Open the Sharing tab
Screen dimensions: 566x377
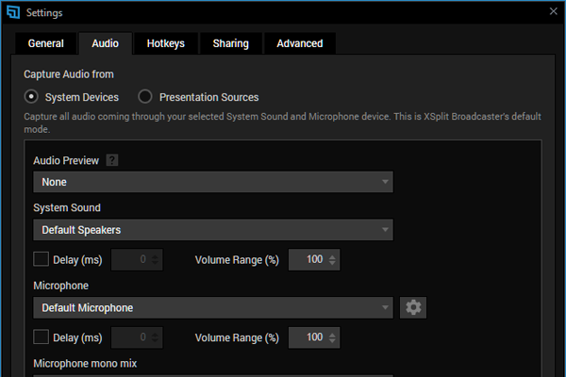pos(230,43)
